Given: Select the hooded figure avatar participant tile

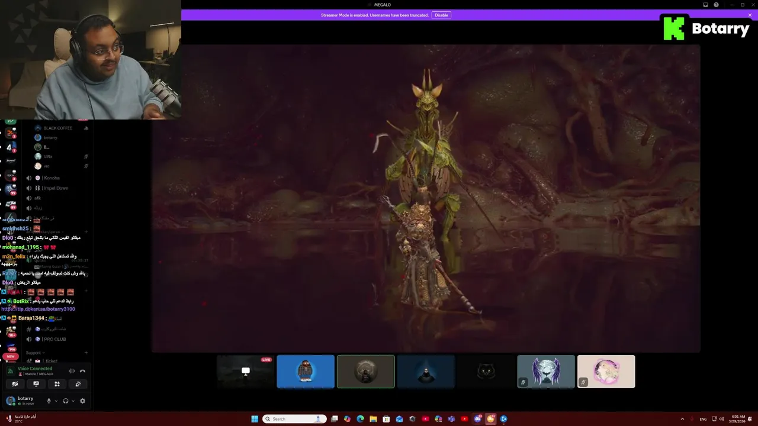Looking at the screenshot, I should click(x=426, y=372).
